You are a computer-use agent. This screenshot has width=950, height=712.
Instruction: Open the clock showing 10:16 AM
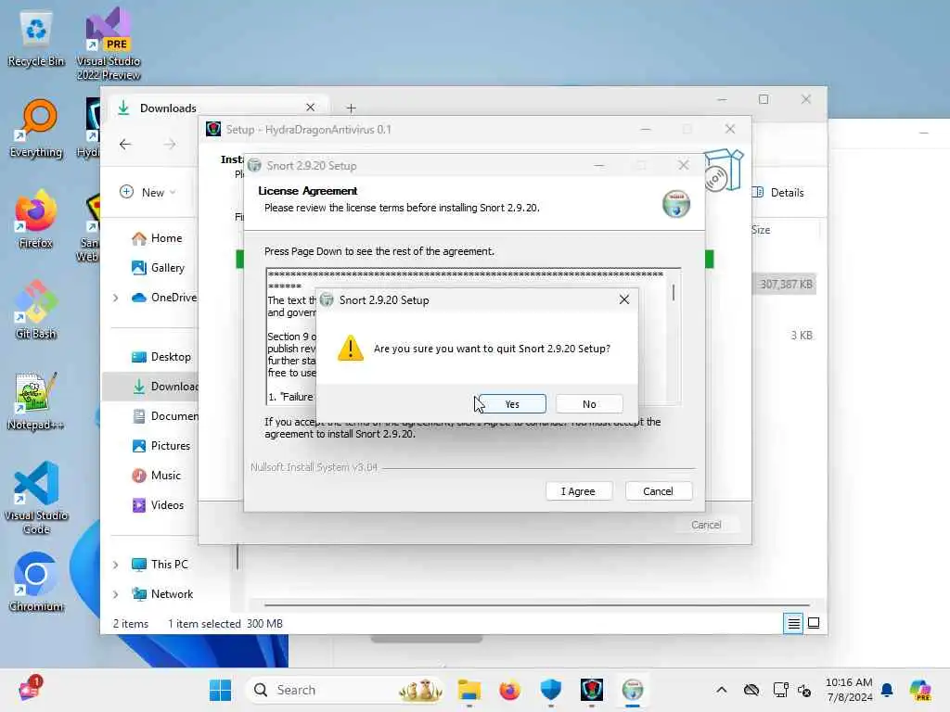coord(849,690)
